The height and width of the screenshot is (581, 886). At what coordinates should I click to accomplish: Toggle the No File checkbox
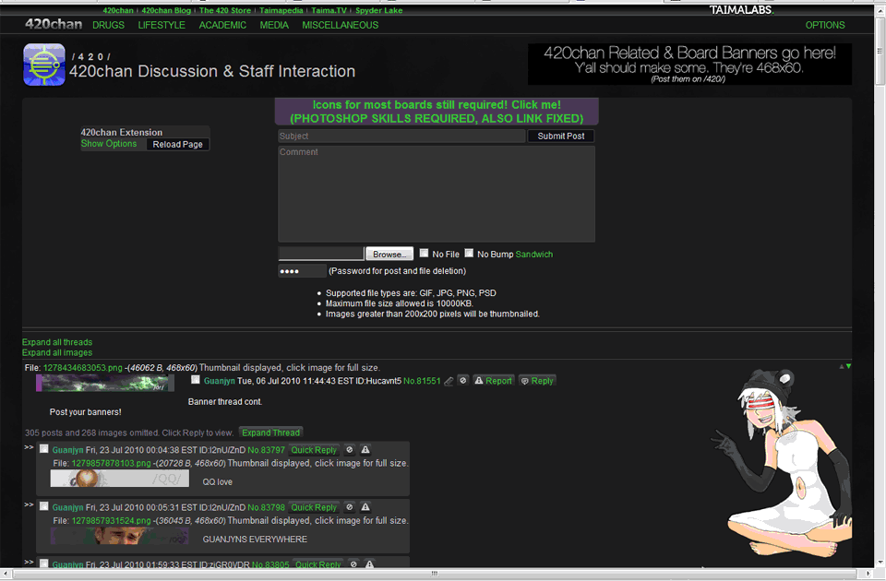click(424, 253)
